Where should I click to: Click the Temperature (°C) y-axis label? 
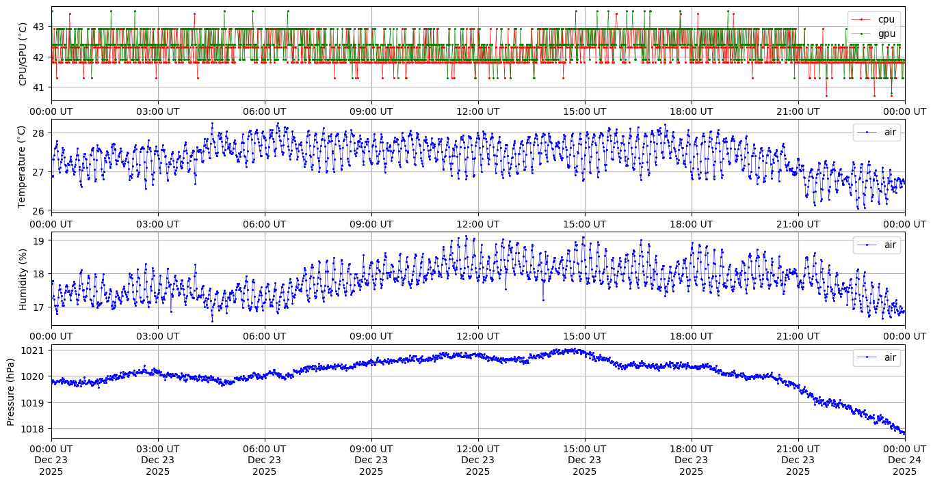(23, 166)
